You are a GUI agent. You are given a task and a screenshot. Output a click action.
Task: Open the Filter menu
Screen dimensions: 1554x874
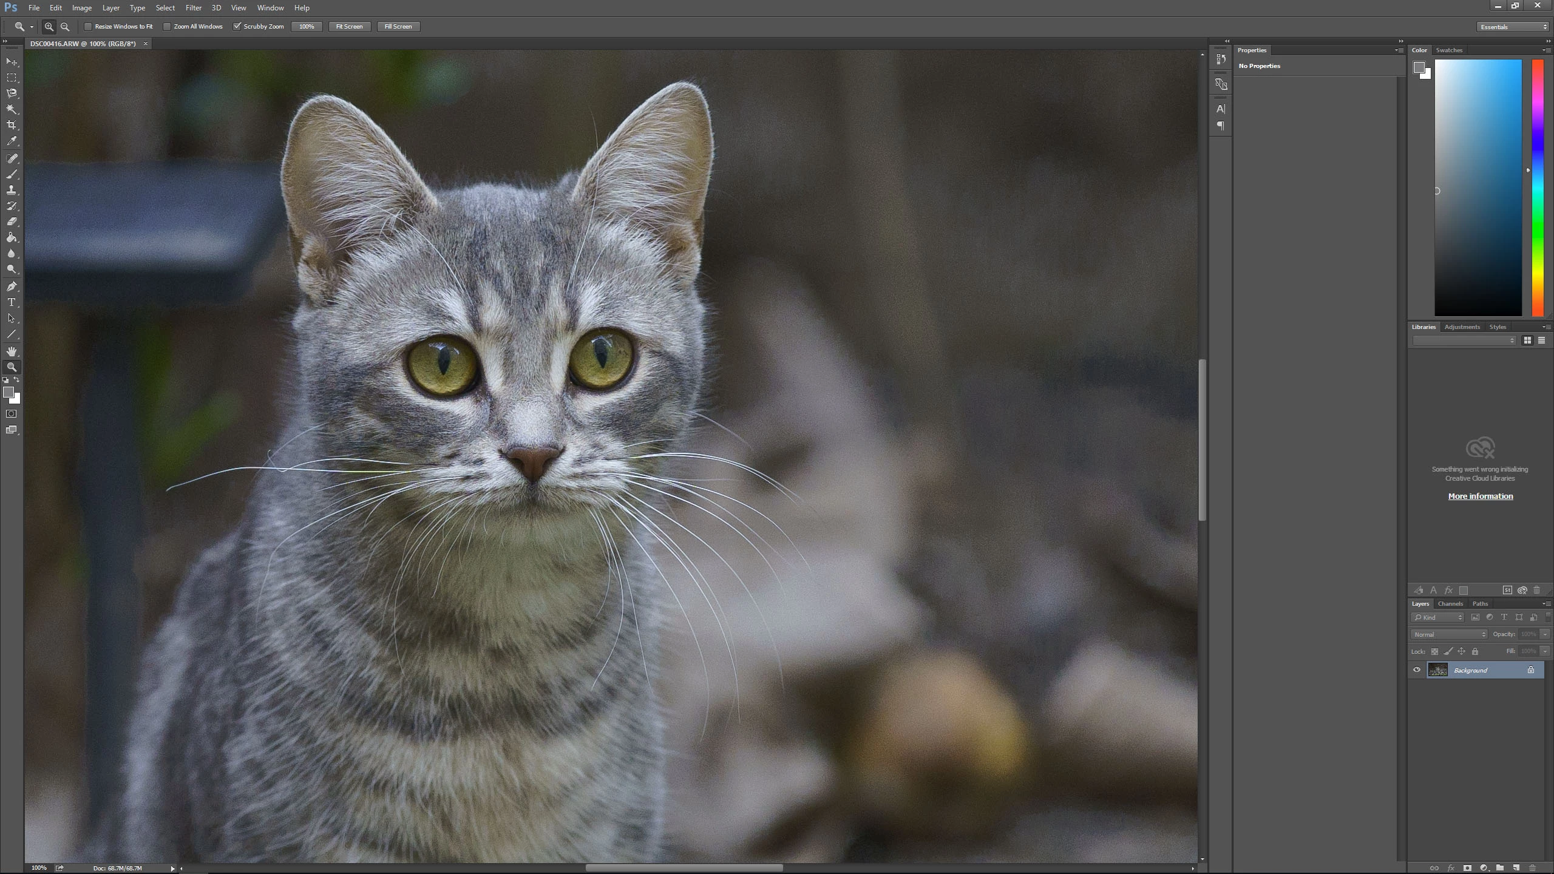pyautogui.click(x=194, y=8)
